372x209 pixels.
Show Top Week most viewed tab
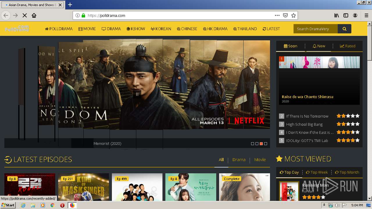point(317,172)
